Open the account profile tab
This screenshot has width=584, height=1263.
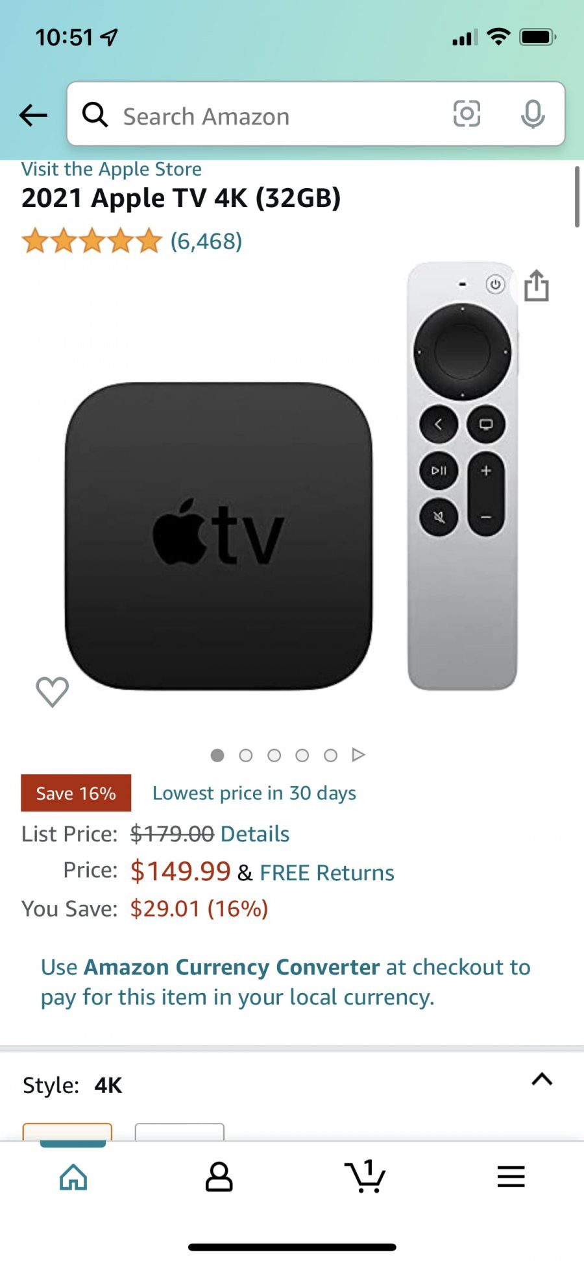tap(219, 1177)
